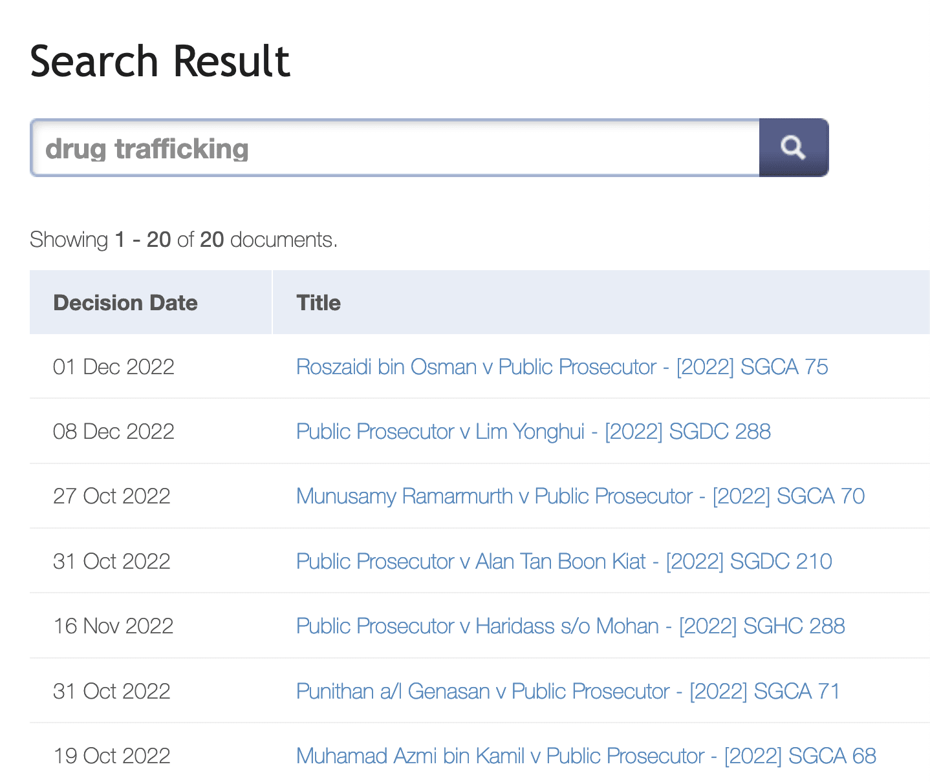This screenshot has height=782, width=930.
Task: View Munusamy Ramarmurth v Public Prosecutor decision
Action: (x=580, y=496)
